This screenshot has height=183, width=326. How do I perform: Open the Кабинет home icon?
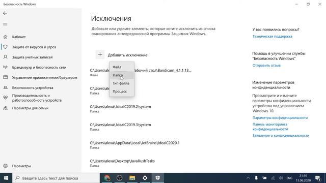[6, 37]
